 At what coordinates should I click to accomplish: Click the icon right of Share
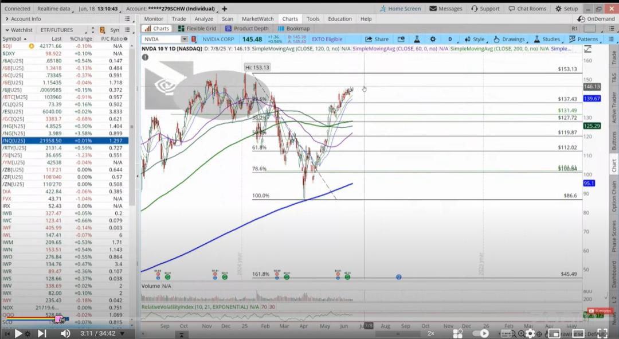tap(401, 39)
